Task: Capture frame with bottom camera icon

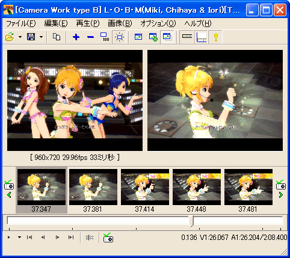Action: click(x=108, y=238)
